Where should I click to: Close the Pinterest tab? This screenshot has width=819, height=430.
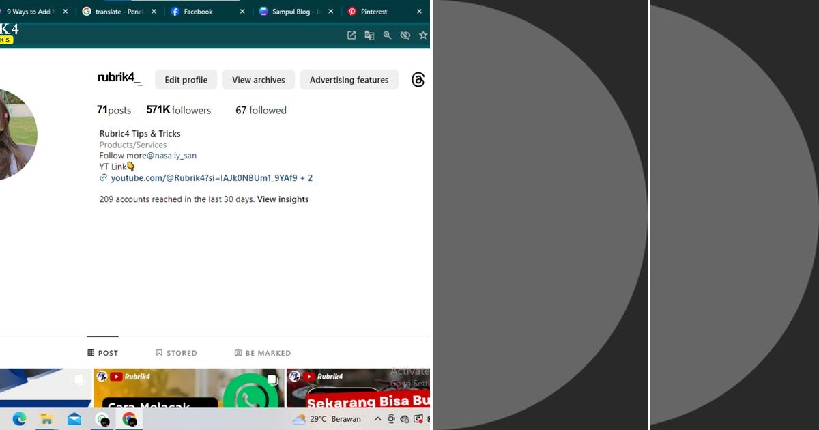(x=419, y=12)
